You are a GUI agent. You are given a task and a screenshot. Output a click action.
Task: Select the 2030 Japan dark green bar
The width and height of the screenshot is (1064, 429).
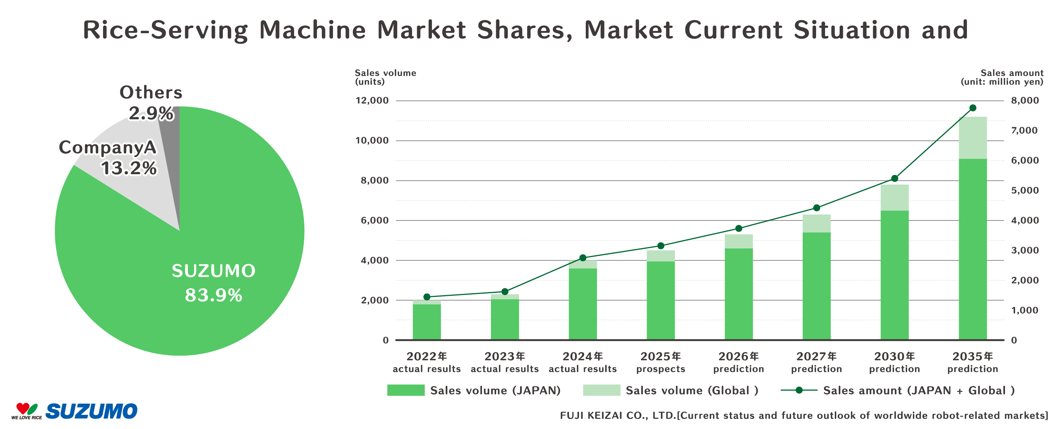[895, 275]
